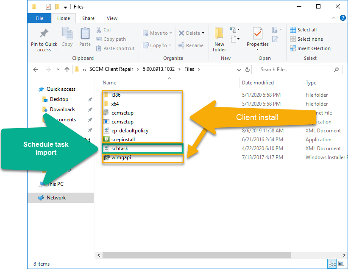Sort by Type column header

pyautogui.click(x=311, y=83)
